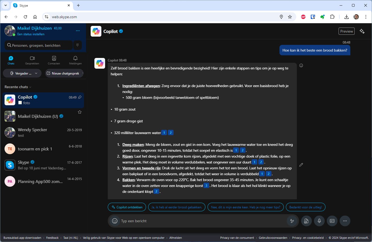This screenshot has height=242, width=372.
Task: Go to the browser home page
Action: pos(35,17)
